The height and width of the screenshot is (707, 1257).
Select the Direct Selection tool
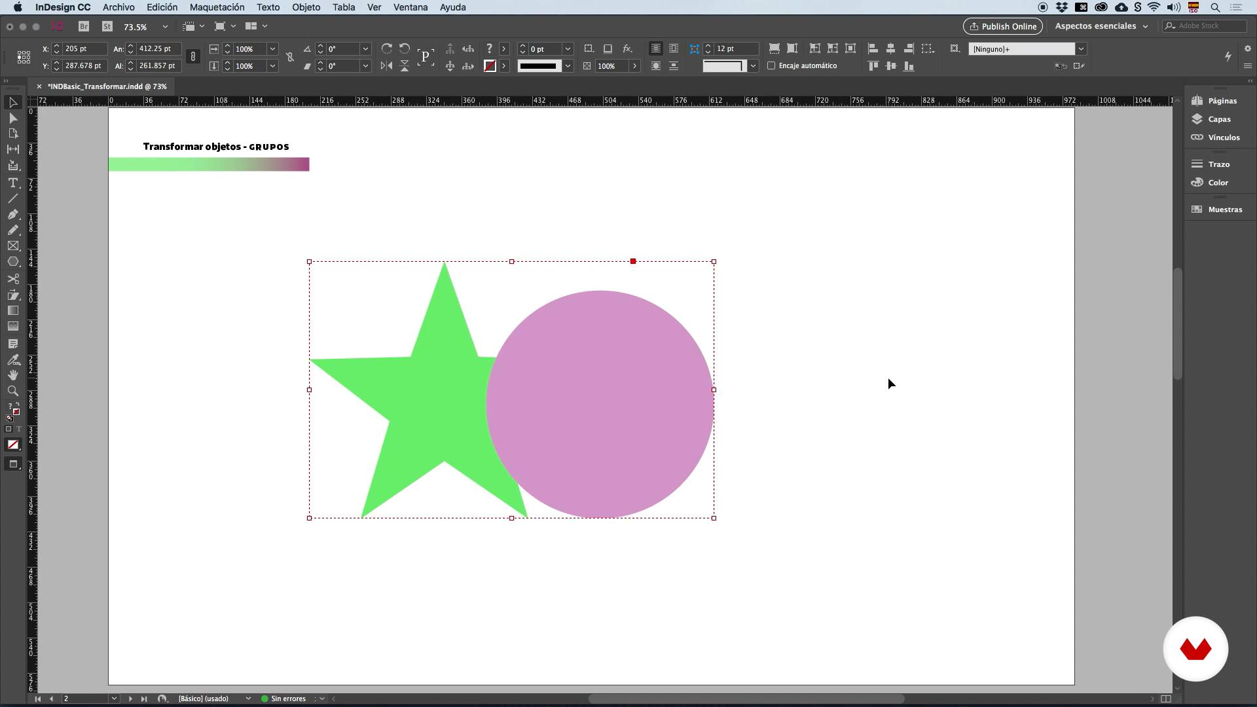coord(12,118)
